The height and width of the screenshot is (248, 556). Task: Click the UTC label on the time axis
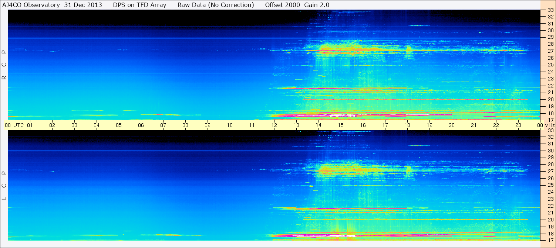click(19, 125)
